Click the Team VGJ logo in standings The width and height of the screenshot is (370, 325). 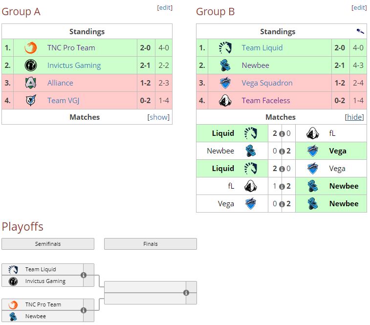(31, 101)
